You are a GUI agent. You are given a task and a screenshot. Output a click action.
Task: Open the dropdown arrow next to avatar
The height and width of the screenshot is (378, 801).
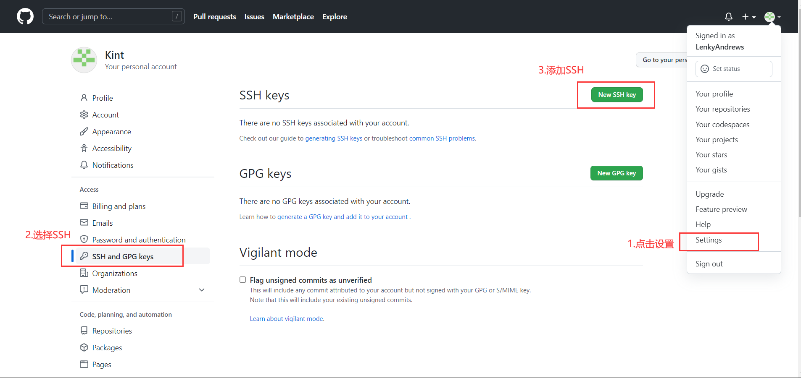(x=779, y=17)
